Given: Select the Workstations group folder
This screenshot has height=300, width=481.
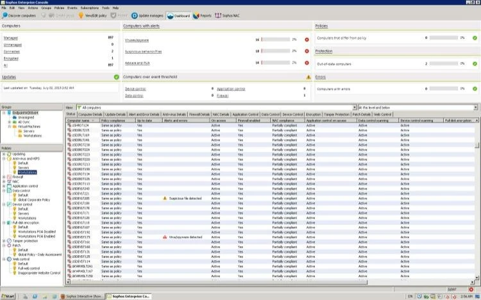Looking at the screenshot, I should click(x=21, y=136).
